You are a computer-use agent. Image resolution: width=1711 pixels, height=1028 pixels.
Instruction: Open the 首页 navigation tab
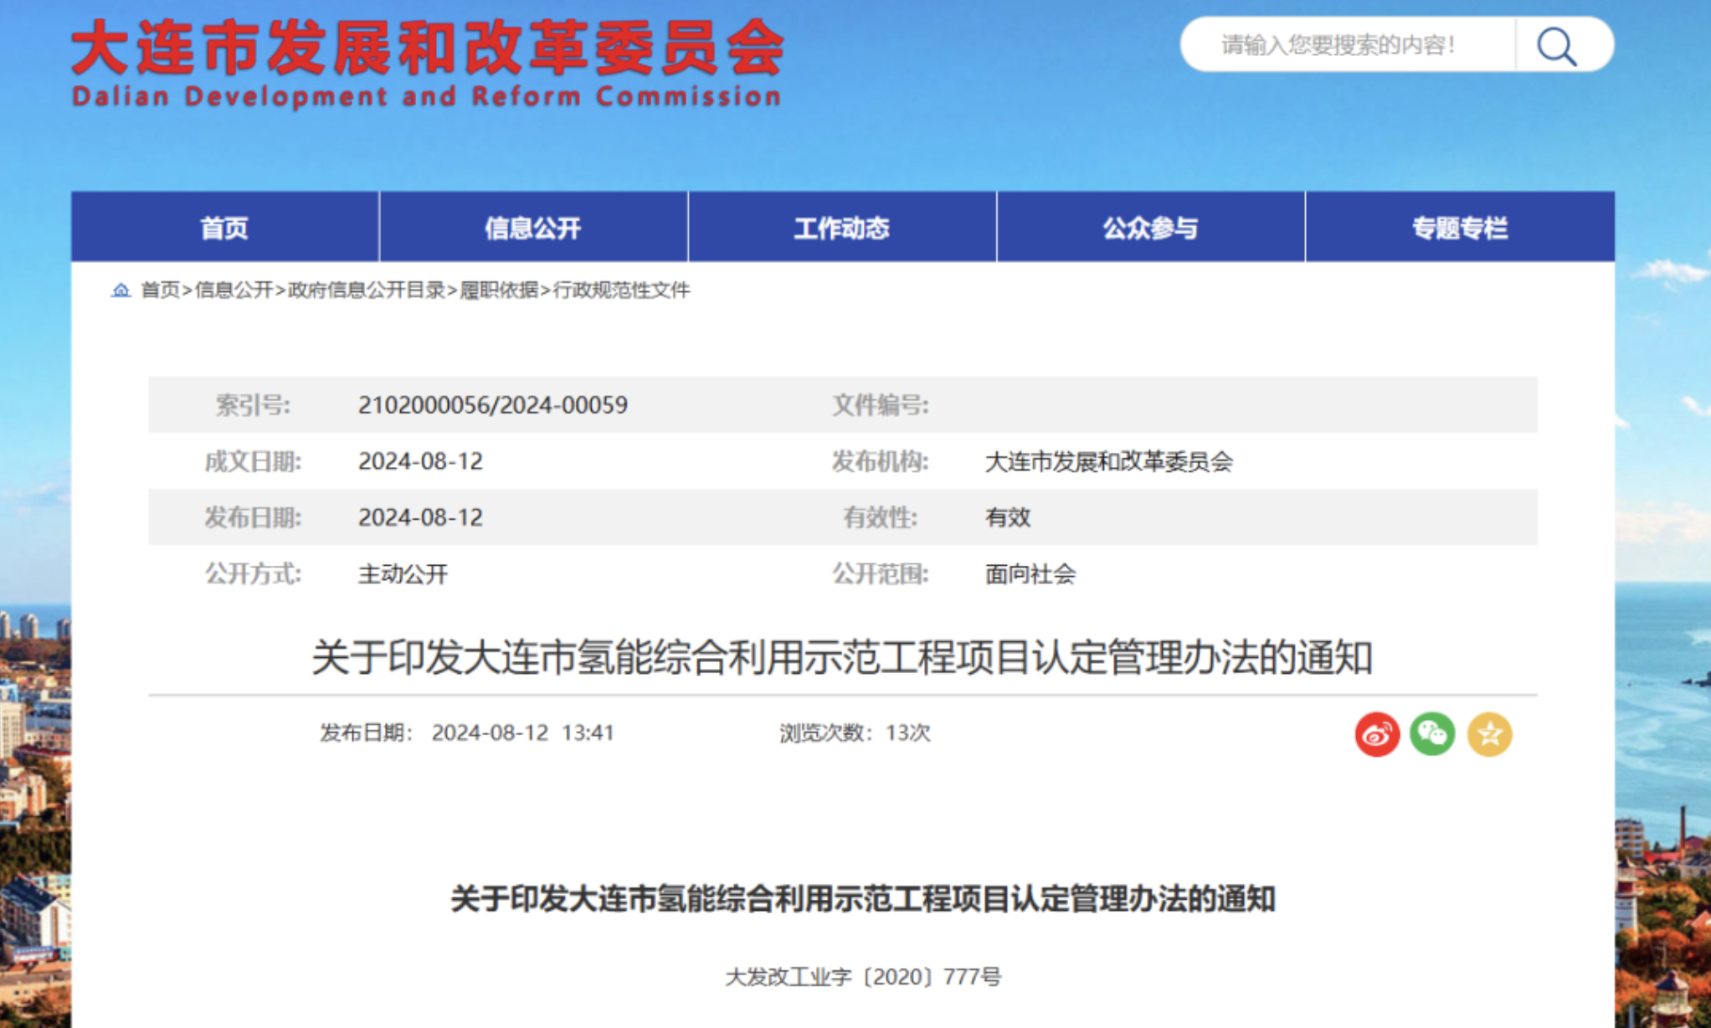click(x=225, y=227)
